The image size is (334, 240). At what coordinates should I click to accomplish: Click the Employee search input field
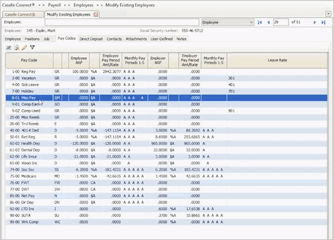(x=122, y=22)
